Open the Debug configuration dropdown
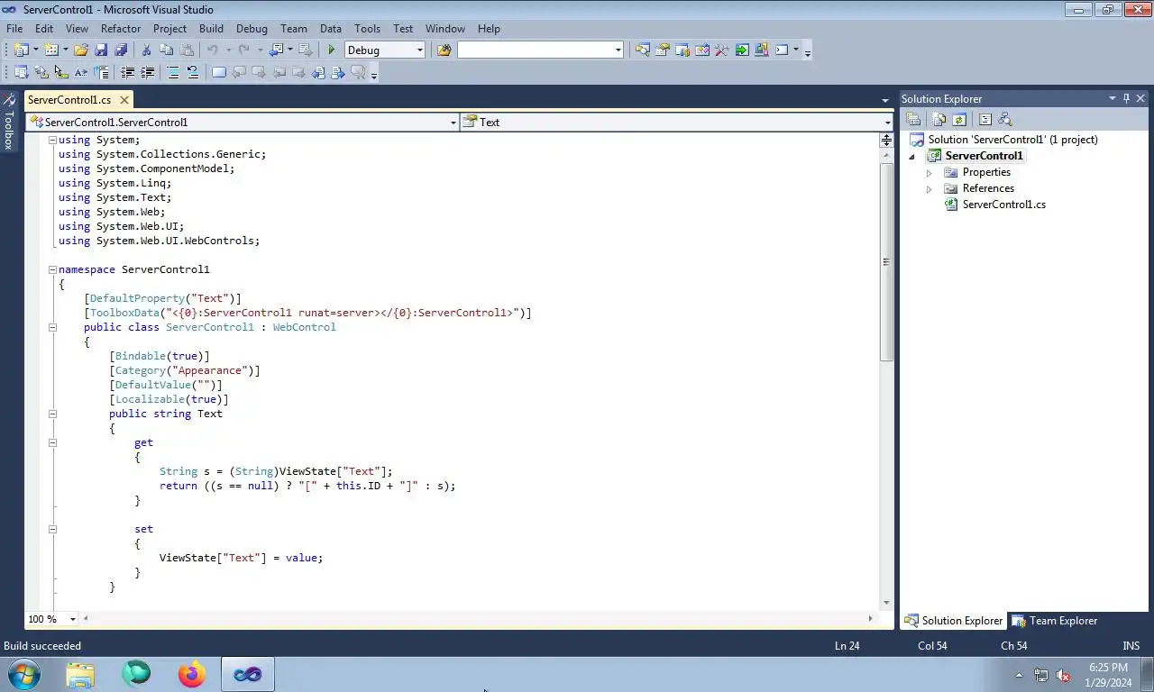 click(419, 50)
